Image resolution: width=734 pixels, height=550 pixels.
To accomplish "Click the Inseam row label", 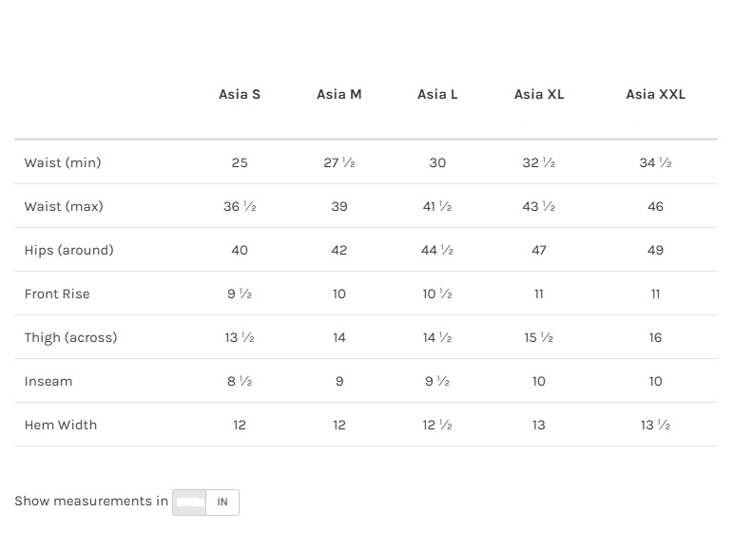I will click(x=48, y=381).
